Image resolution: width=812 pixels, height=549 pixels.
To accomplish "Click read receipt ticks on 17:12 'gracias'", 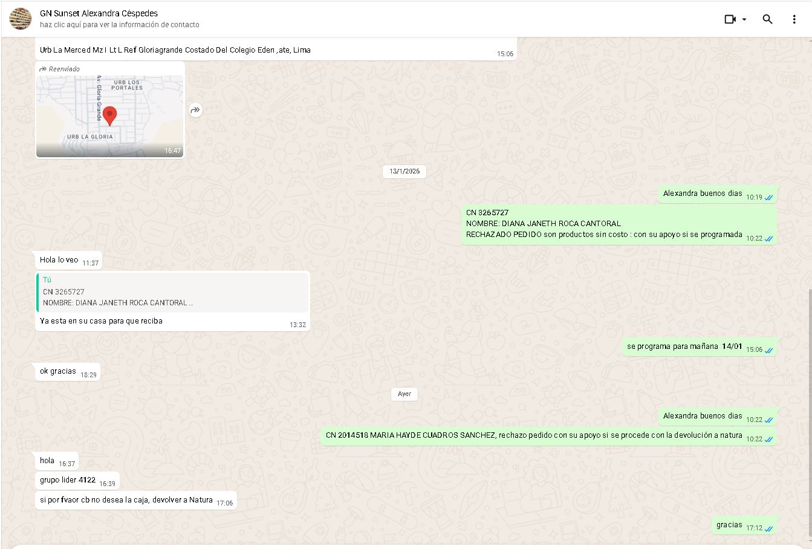I will pyautogui.click(x=768, y=528).
